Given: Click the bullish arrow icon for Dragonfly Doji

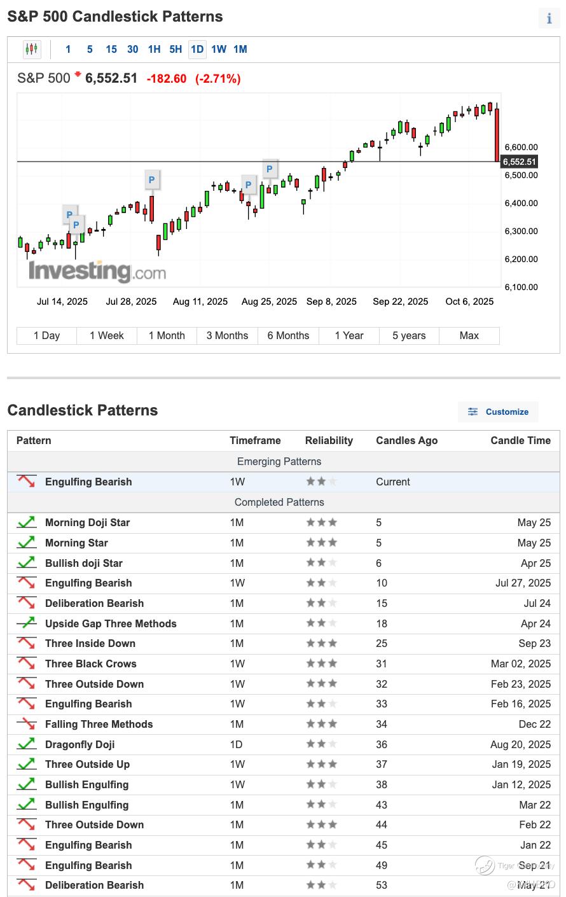Looking at the screenshot, I should pyautogui.click(x=26, y=744).
